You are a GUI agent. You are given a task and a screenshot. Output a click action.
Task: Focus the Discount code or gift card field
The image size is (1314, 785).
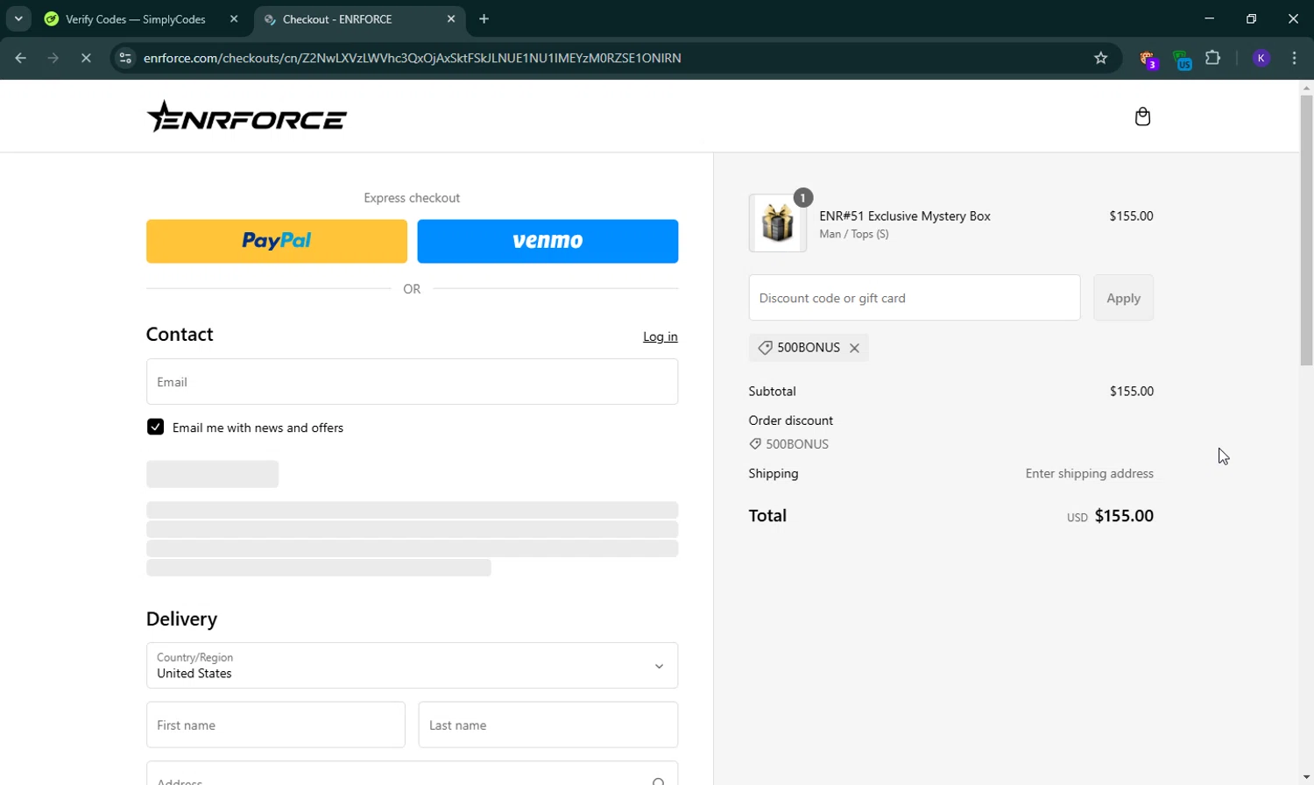pos(915,298)
